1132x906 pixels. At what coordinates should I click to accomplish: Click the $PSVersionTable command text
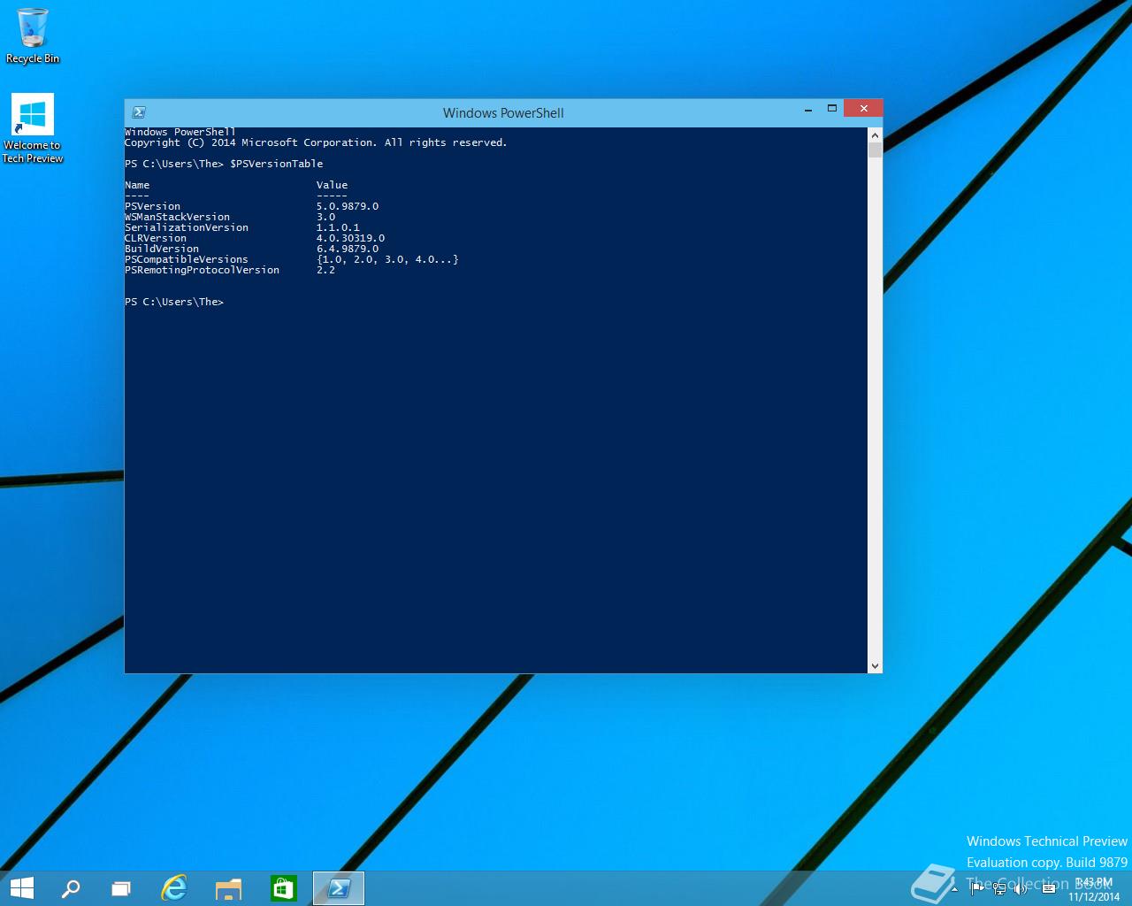pyautogui.click(x=277, y=164)
